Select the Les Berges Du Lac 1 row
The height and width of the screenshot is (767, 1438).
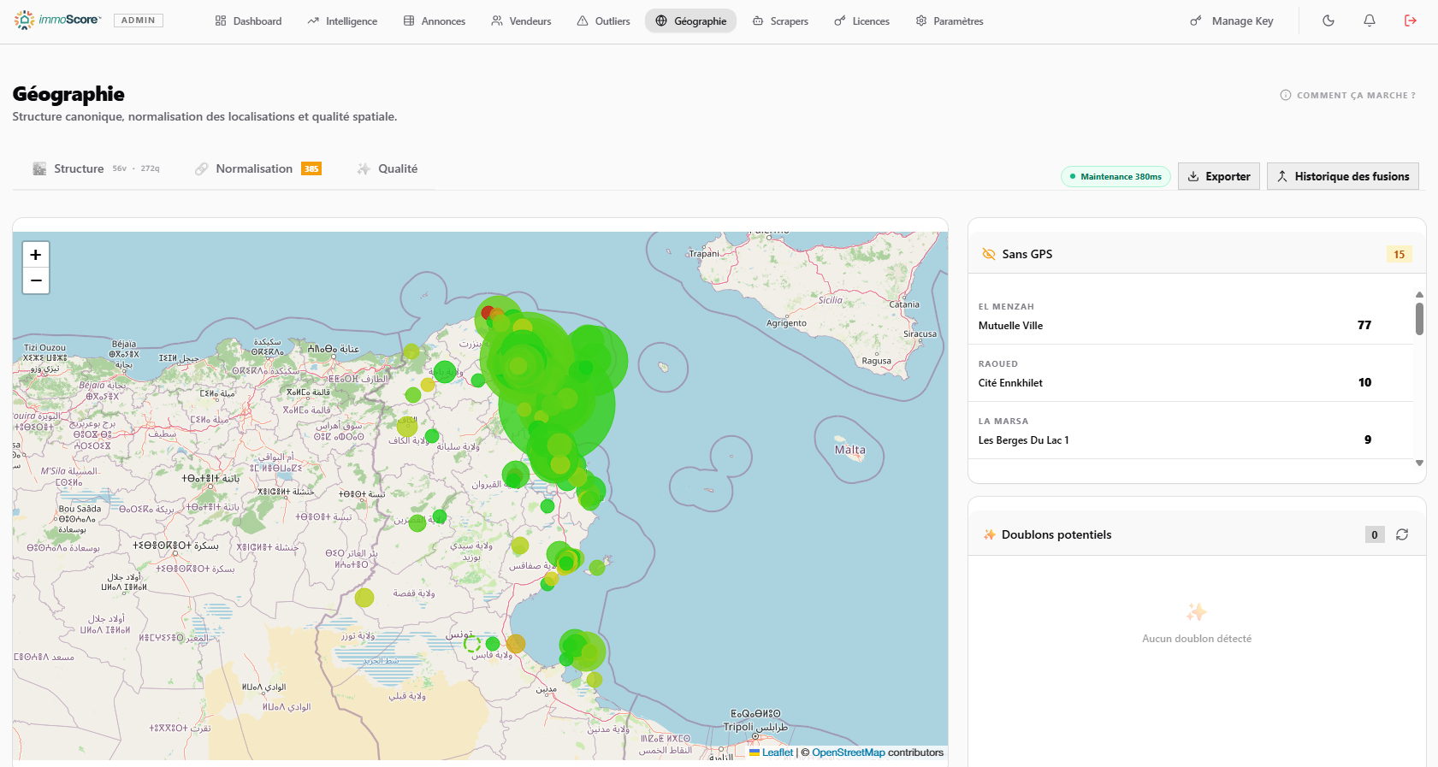(x=1191, y=431)
